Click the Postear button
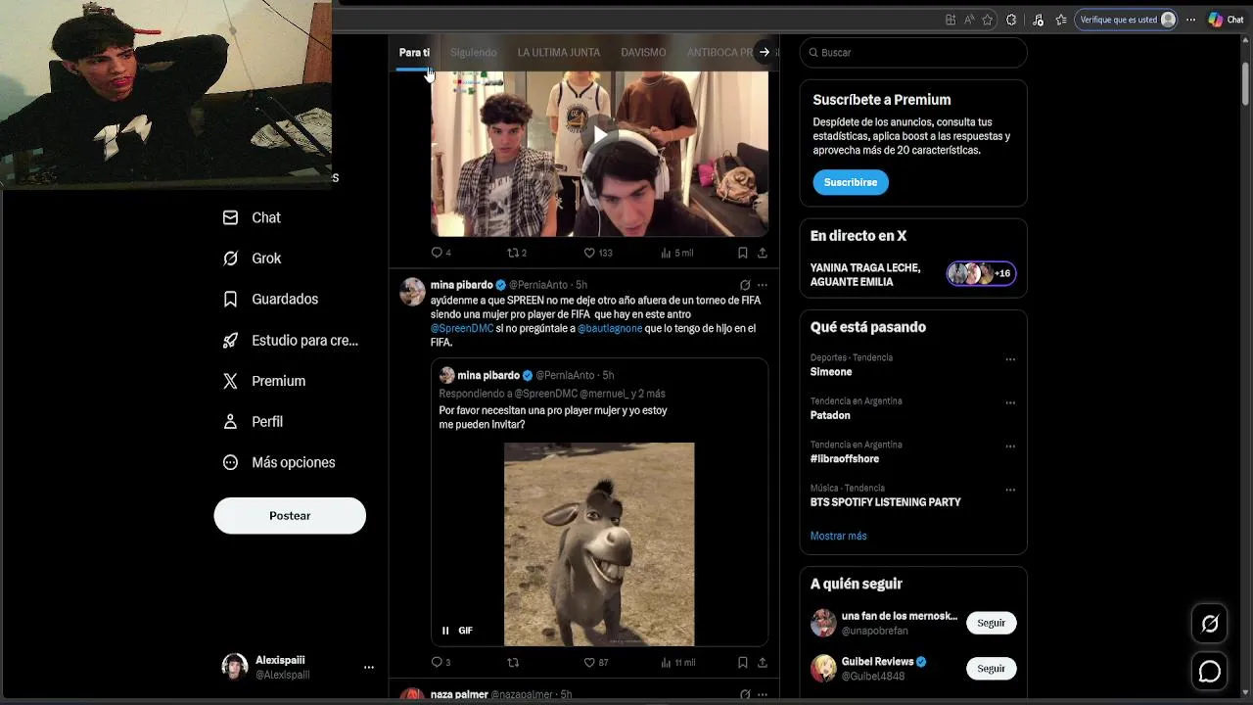The height and width of the screenshot is (705, 1253). (290, 515)
